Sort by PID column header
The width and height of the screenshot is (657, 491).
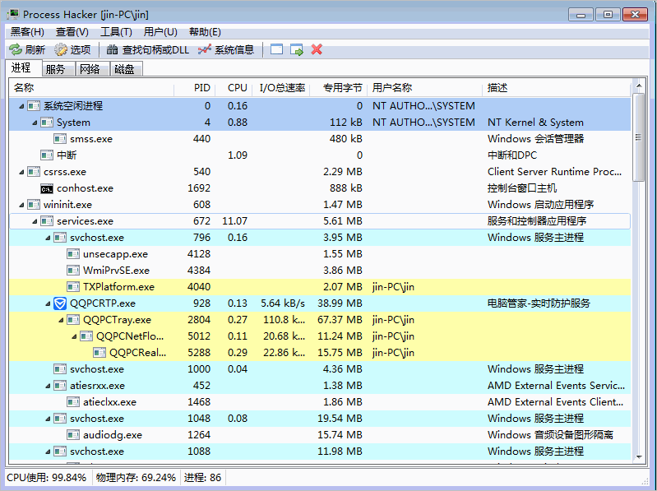[194, 88]
